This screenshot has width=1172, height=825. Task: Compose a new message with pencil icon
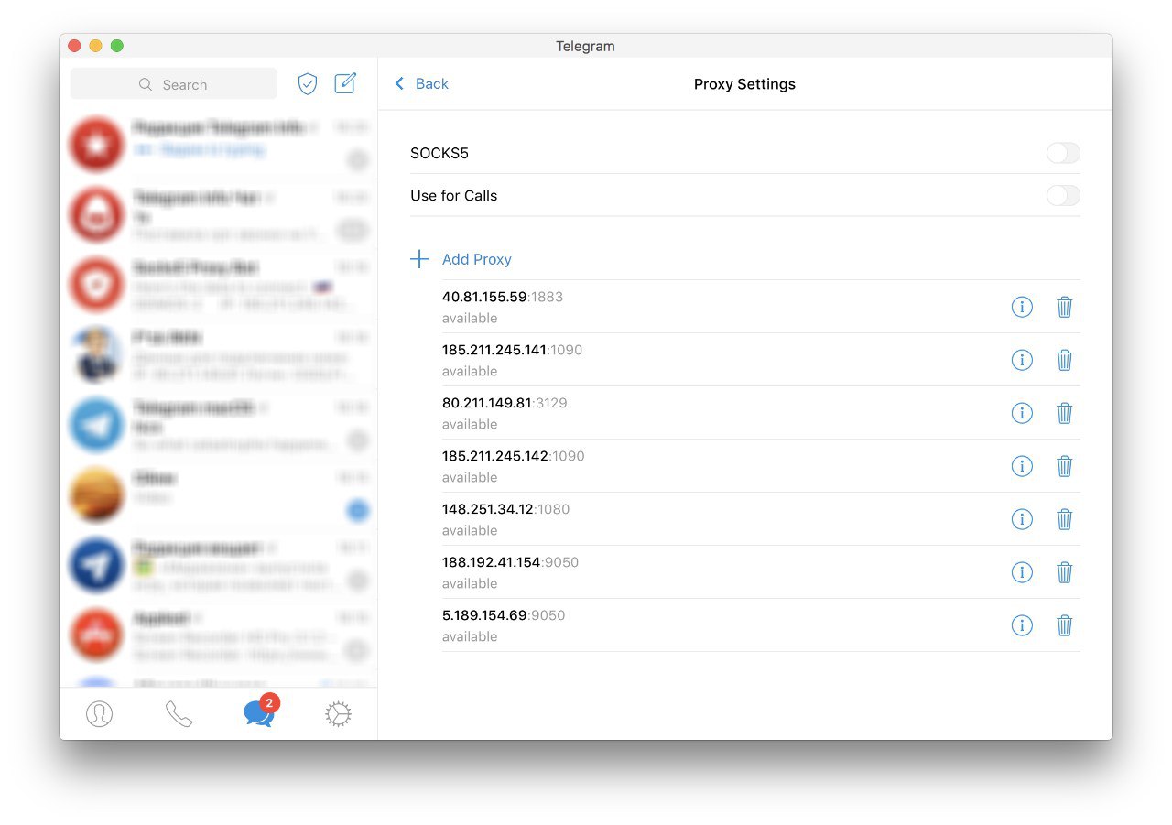tap(345, 83)
